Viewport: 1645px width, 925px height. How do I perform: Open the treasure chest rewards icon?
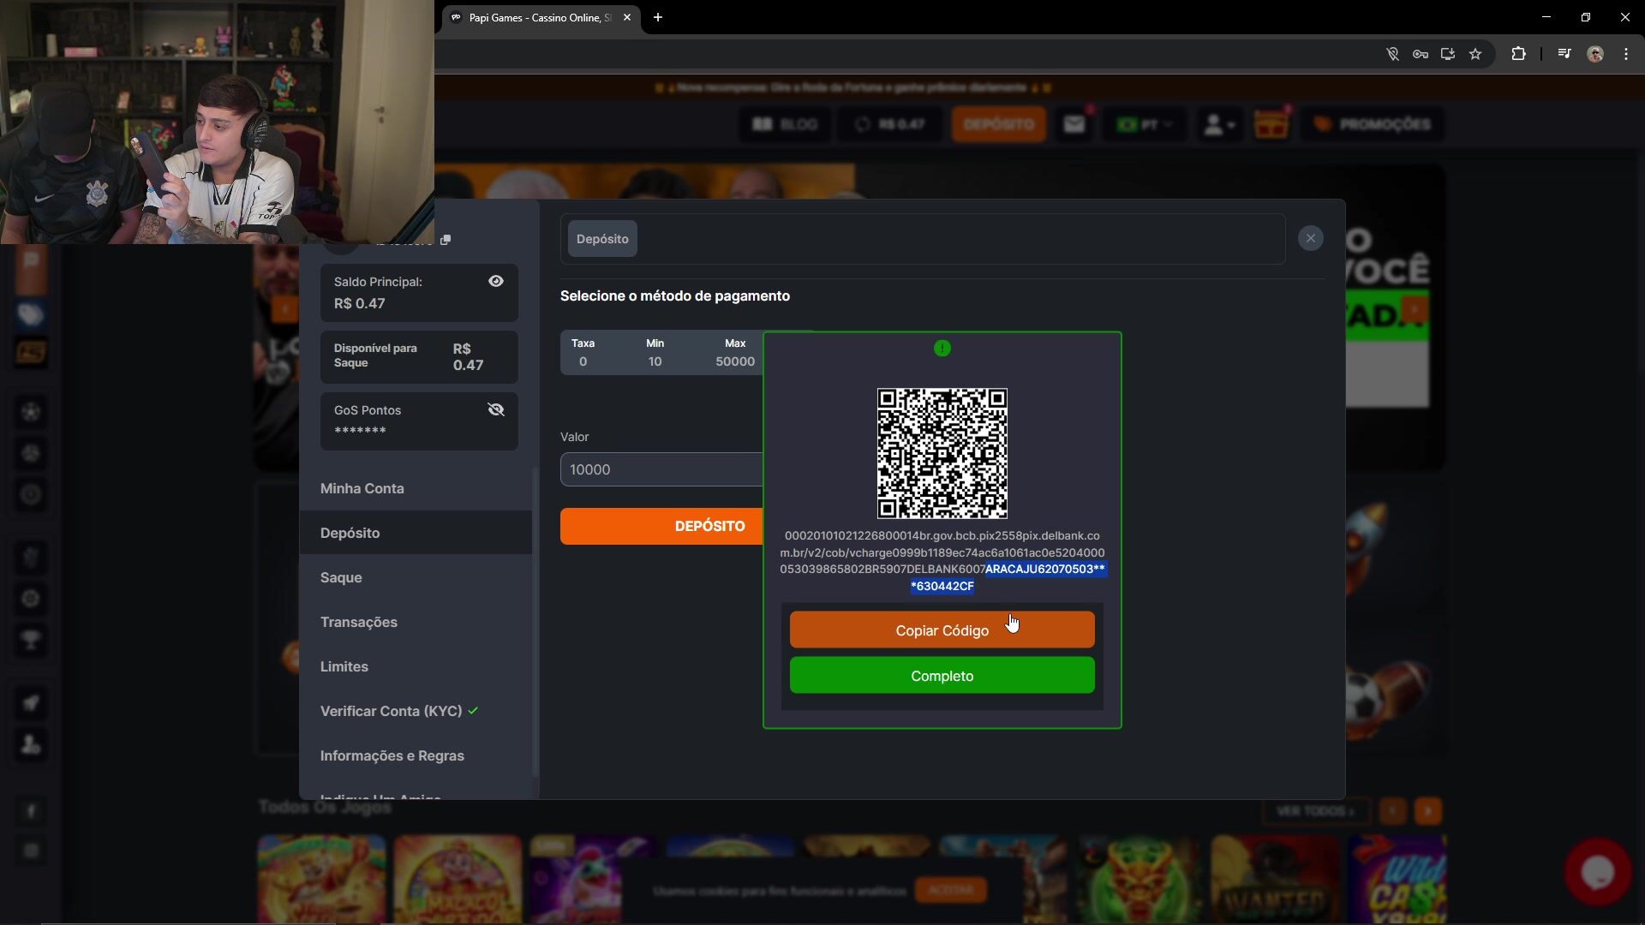[x=1271, y=125]
